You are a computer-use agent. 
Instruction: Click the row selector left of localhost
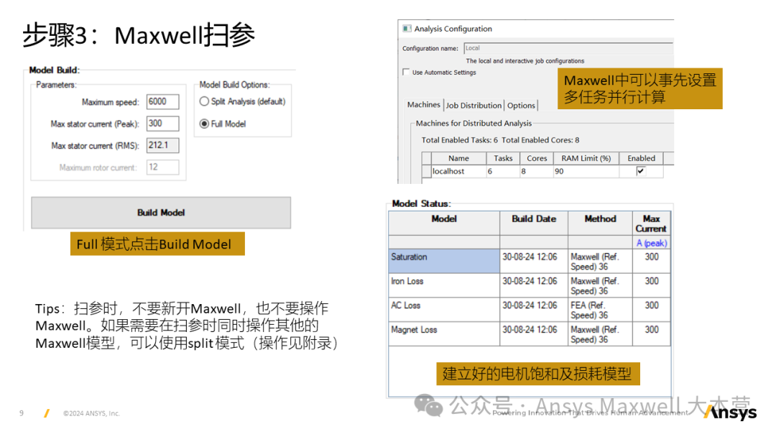(427, 171)
